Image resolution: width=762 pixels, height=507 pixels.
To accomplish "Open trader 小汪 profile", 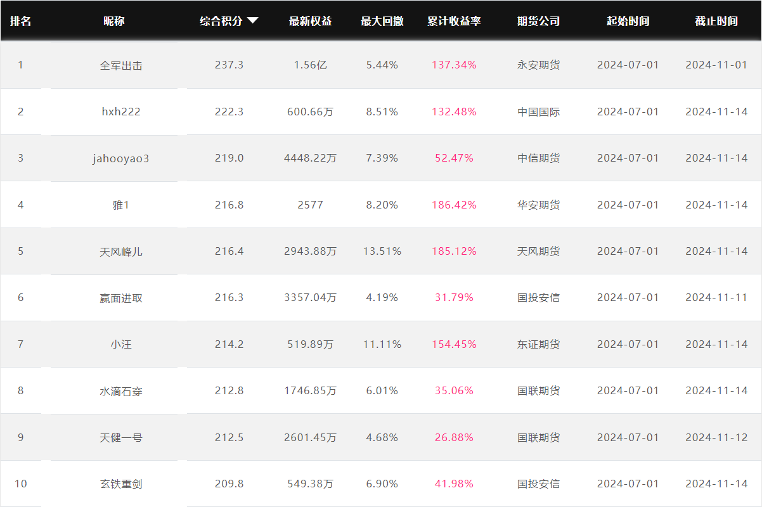I will [121, 344].
